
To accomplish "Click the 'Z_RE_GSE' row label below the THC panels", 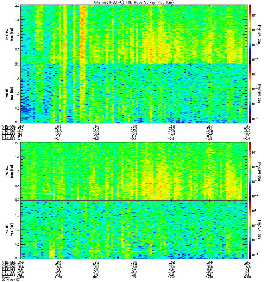I will (8, 267).
